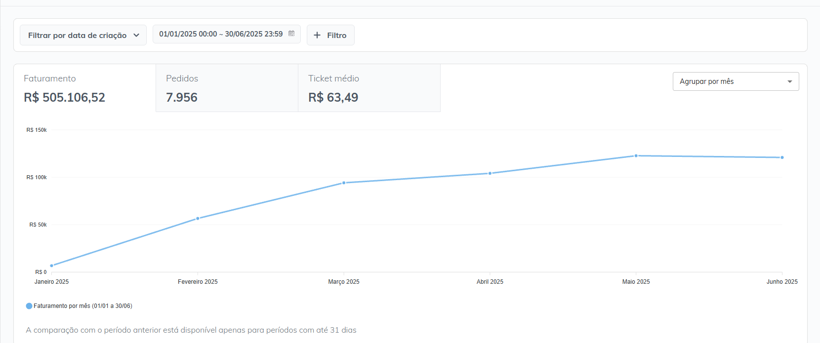Viewport: 820px width, 343px height.
Task: Click the Março 2025 data point on chart
Action: click(x=344, y=183)
